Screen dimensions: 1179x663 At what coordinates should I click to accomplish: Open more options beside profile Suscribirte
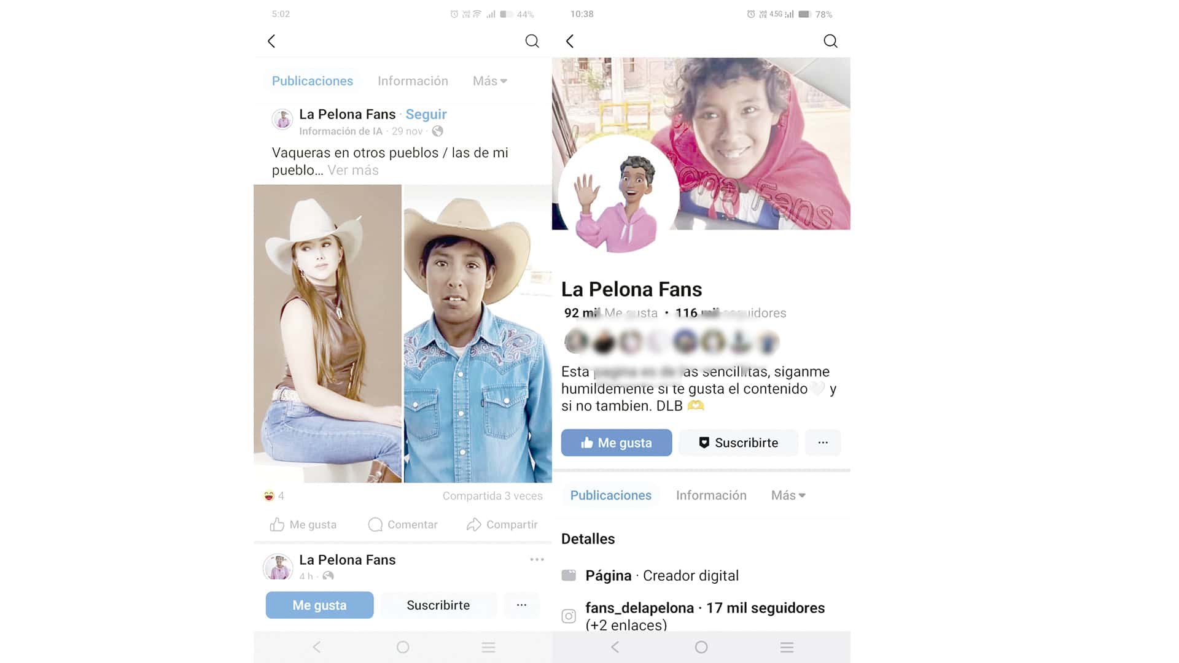point(823,443)
